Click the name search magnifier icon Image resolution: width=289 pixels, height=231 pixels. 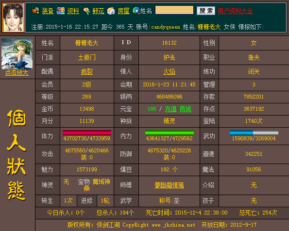(136, 11)
